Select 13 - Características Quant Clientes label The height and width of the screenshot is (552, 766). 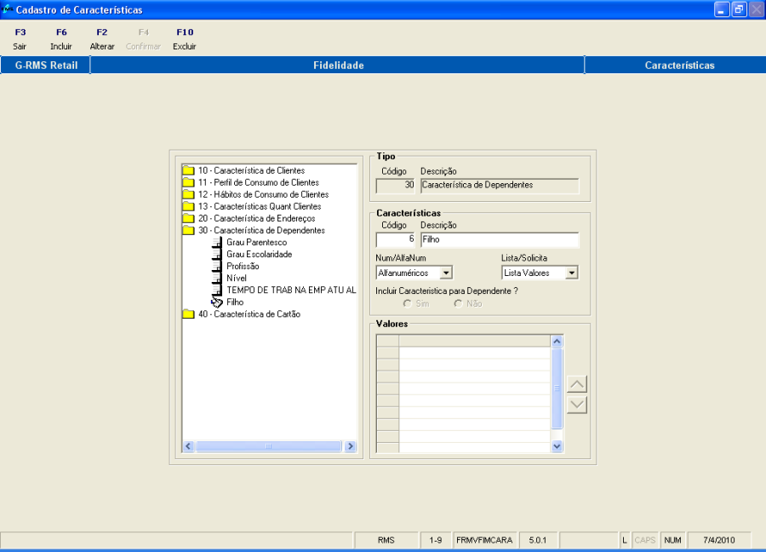[260, 206]
